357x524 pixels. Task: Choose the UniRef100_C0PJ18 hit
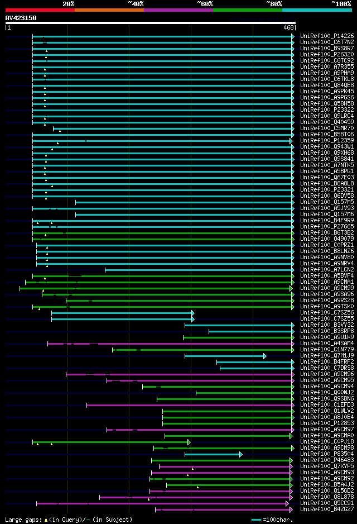(327, 442)
